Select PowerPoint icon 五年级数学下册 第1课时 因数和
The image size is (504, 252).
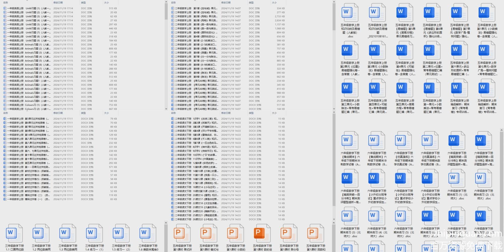(316, 234)
